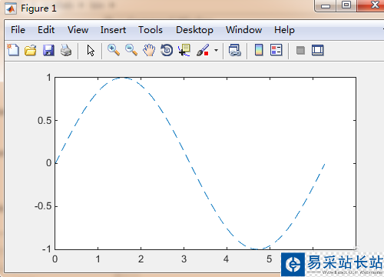Minimize the Figure 1 window
This screenshot has height=277, width=384.
pos(326,5)
